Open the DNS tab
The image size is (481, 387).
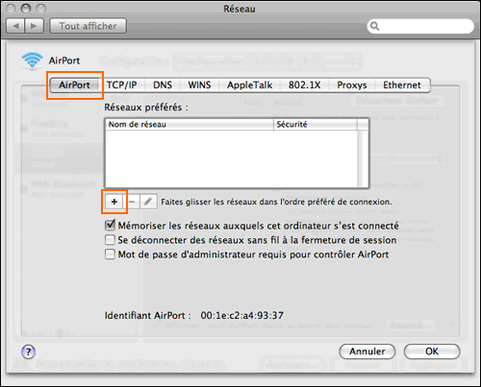(163, 85)
